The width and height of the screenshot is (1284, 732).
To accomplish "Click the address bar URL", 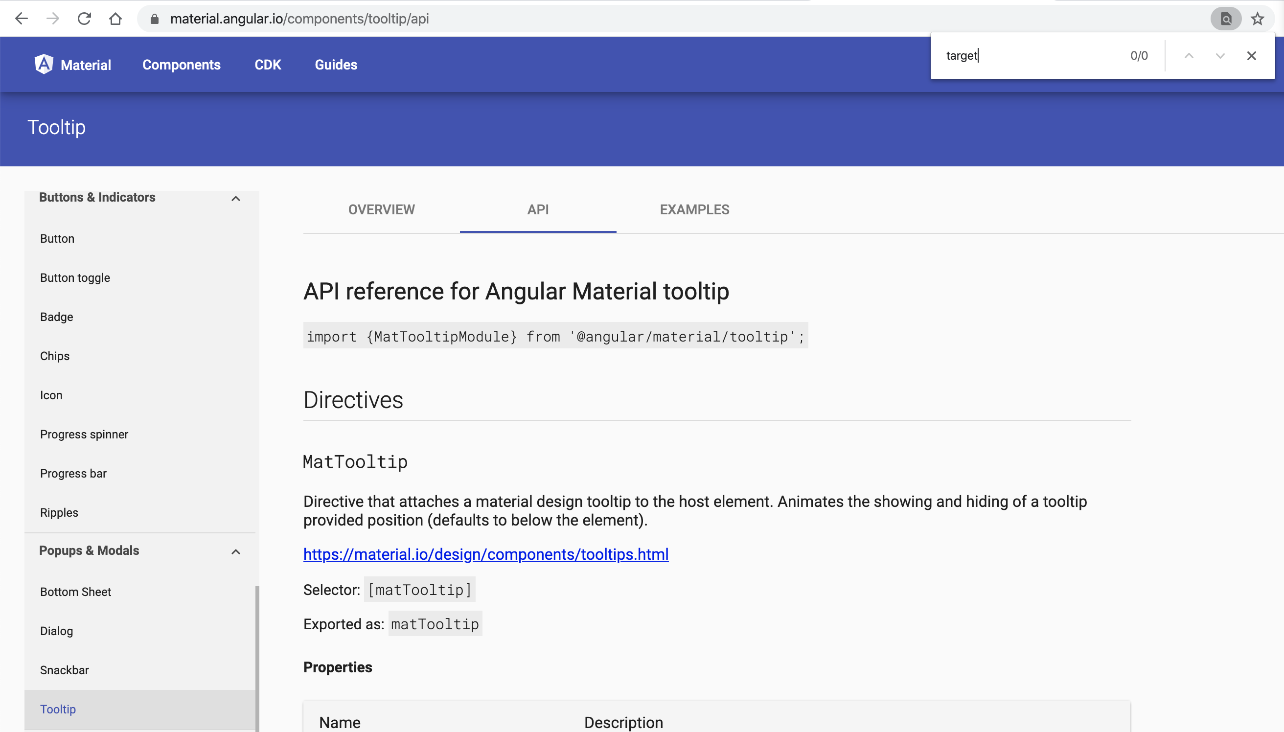I will (299, 19).
